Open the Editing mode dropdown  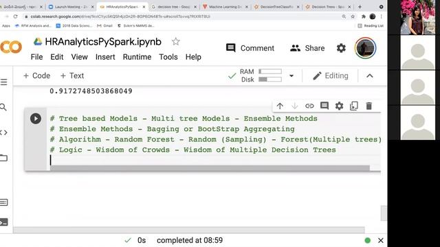pyautogui.click(x=331, y=75)
